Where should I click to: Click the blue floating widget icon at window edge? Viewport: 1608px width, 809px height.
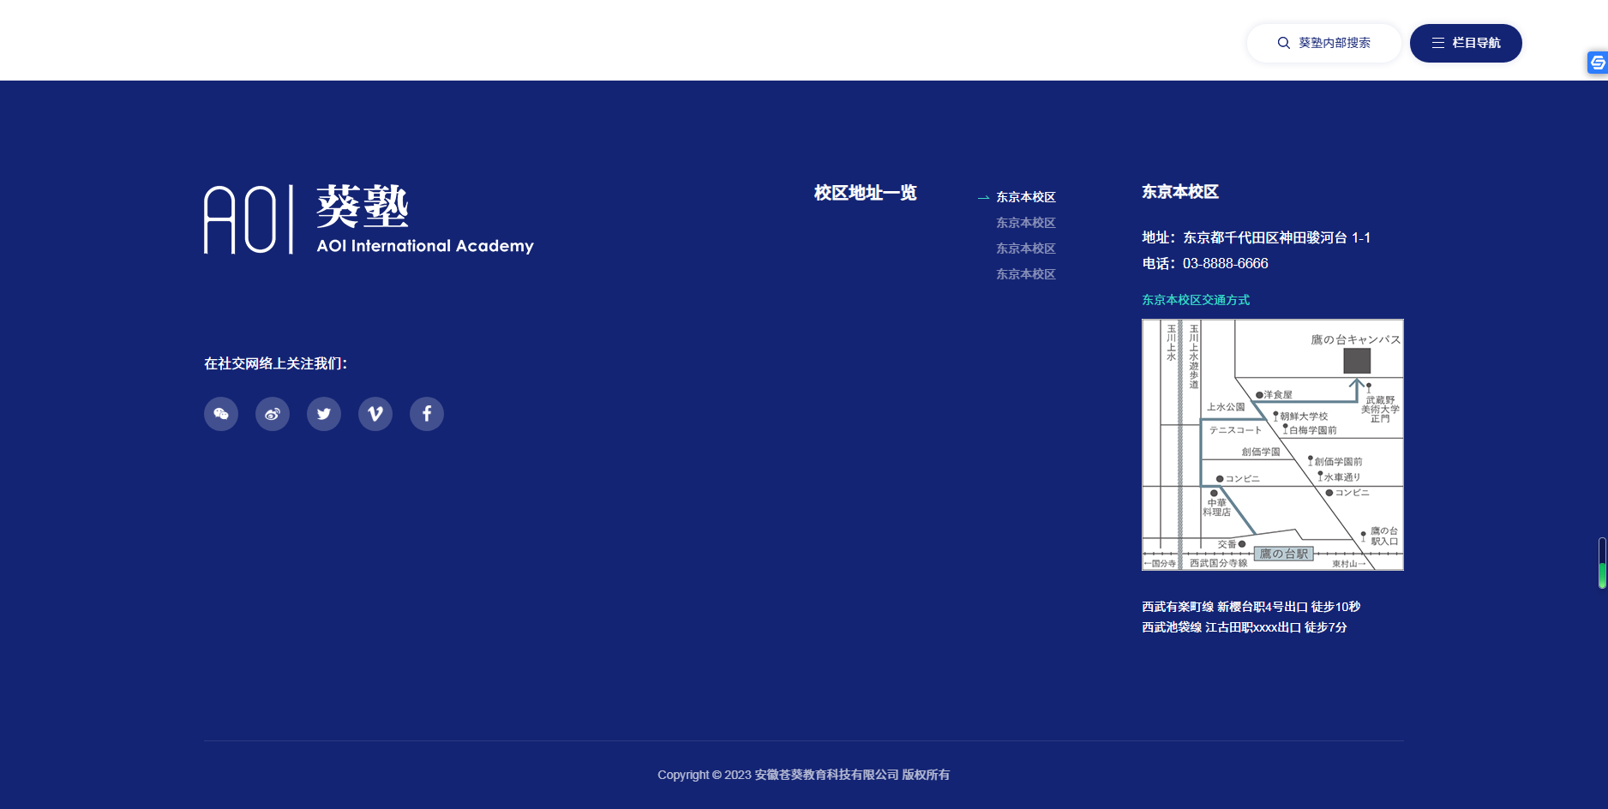[x=1597, y=63]
